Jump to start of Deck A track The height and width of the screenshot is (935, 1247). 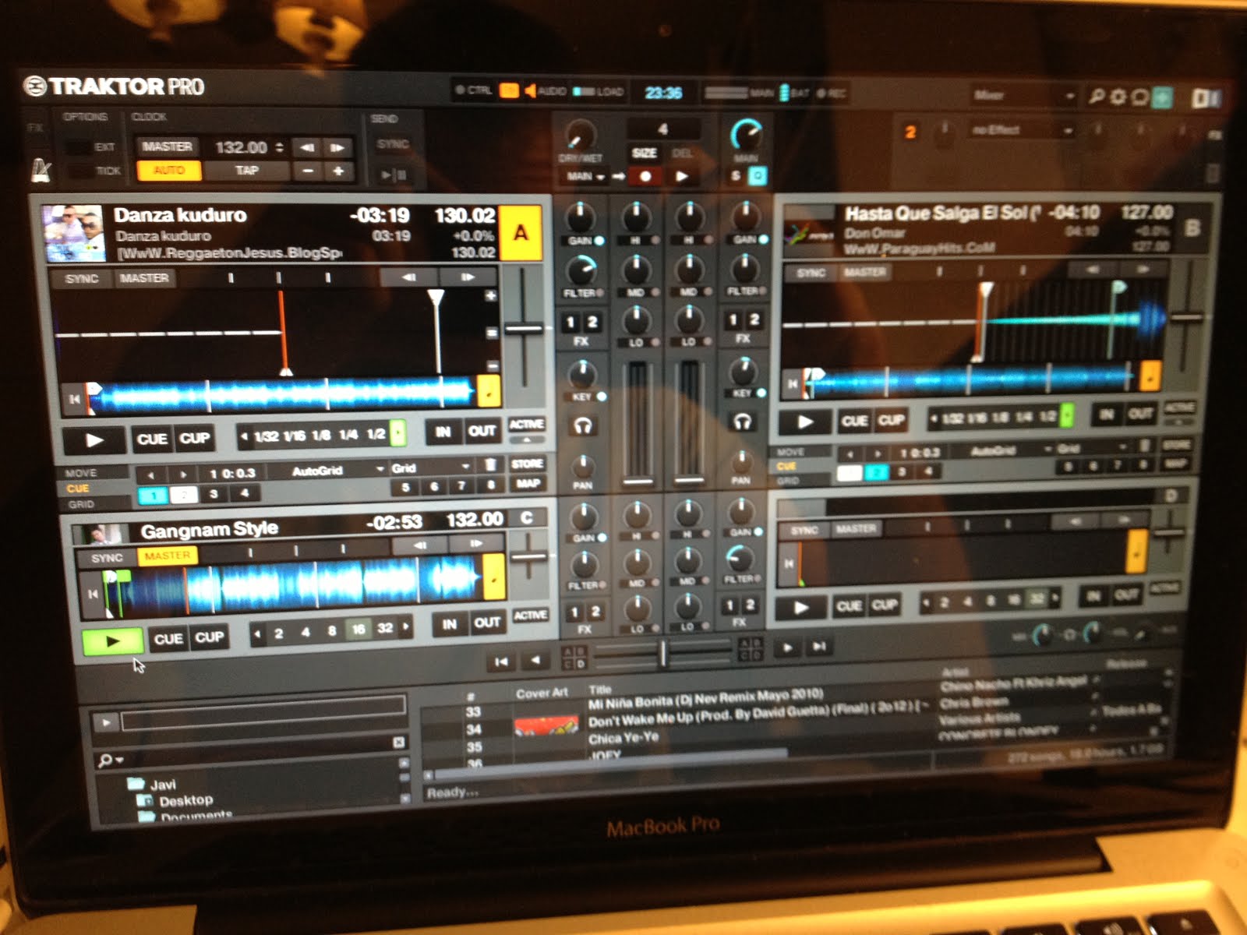point(75,399)
